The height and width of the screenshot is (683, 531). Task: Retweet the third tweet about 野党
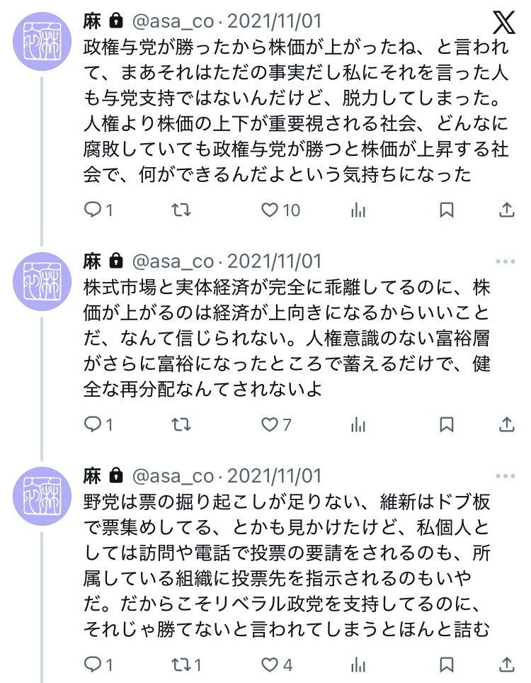click(181, 665)
